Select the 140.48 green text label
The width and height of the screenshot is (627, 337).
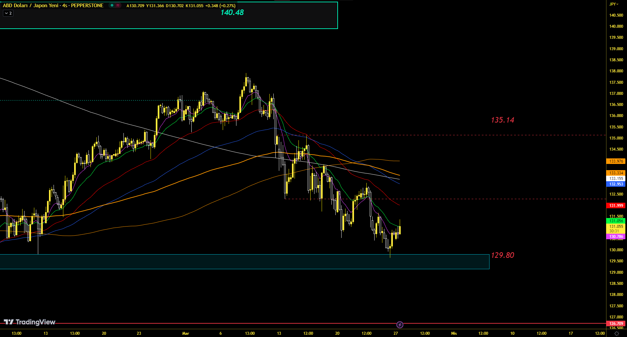click(232, 12)
